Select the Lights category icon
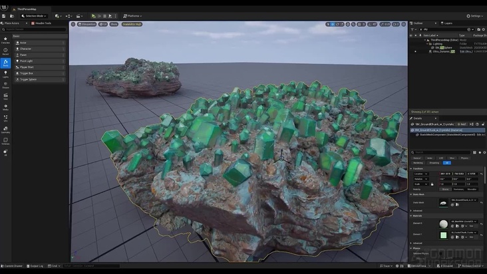The width and height of the screenshot is (487, 274). point(5,74)
